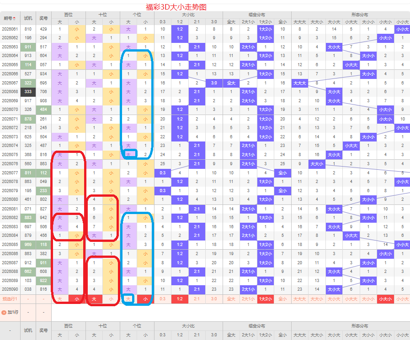Click 试机 value 911 in row 2026063
This screenshot has width=410, height=340.
click(28, 47)
